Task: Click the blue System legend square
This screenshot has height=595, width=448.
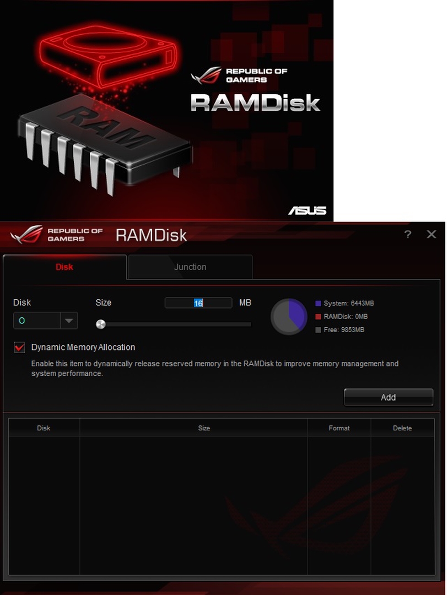Action: 318,303
